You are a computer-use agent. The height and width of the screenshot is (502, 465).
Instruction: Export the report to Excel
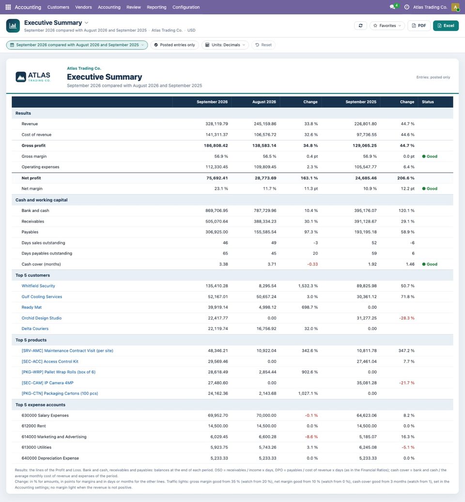pyautogui.click(x=446, y=26)
